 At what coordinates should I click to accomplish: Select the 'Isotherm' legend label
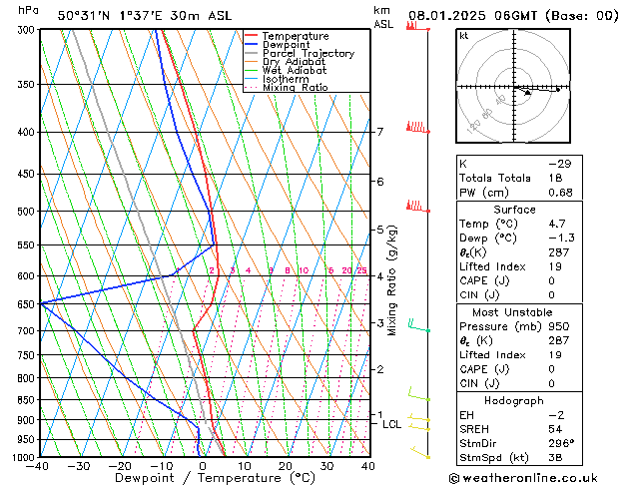(x=286, y=79)
